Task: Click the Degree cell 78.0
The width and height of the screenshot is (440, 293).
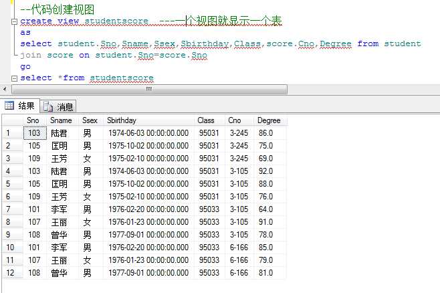Action: [x=270, y=235]
